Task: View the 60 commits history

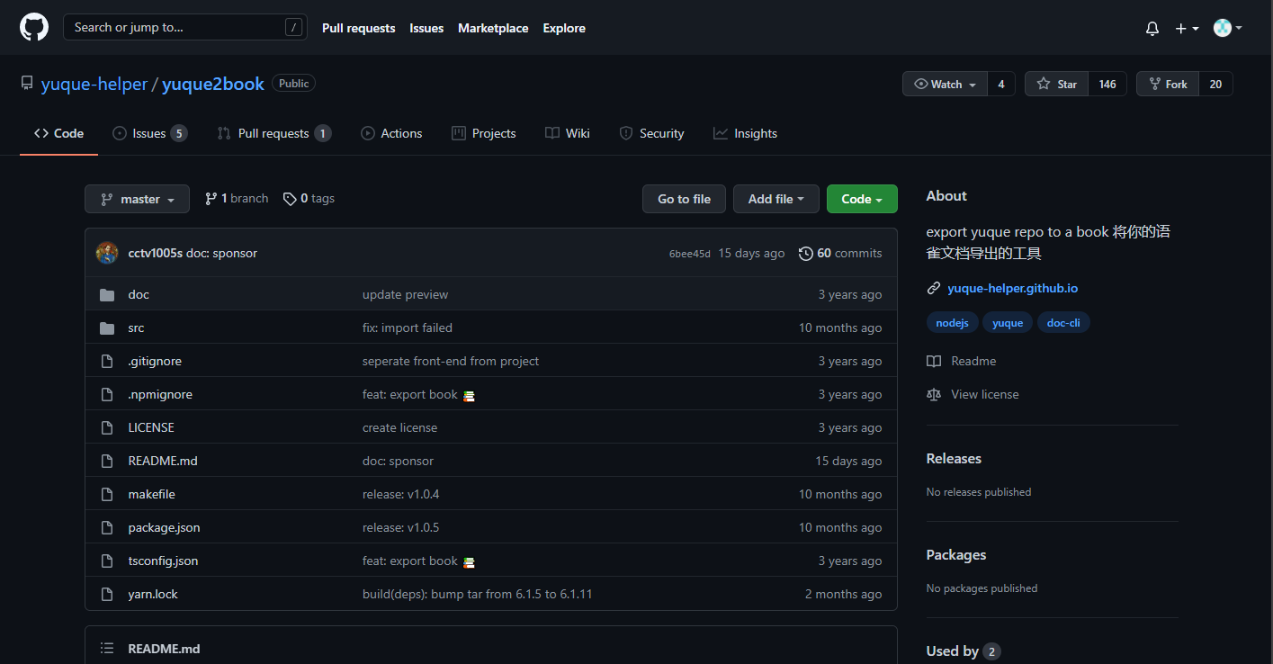Action: coord(840,253)
